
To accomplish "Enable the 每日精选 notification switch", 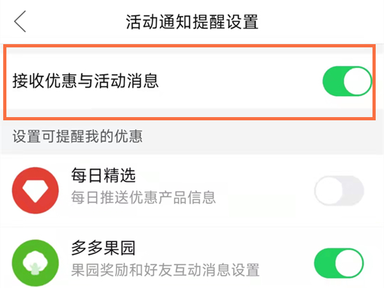I will [339, 191].
